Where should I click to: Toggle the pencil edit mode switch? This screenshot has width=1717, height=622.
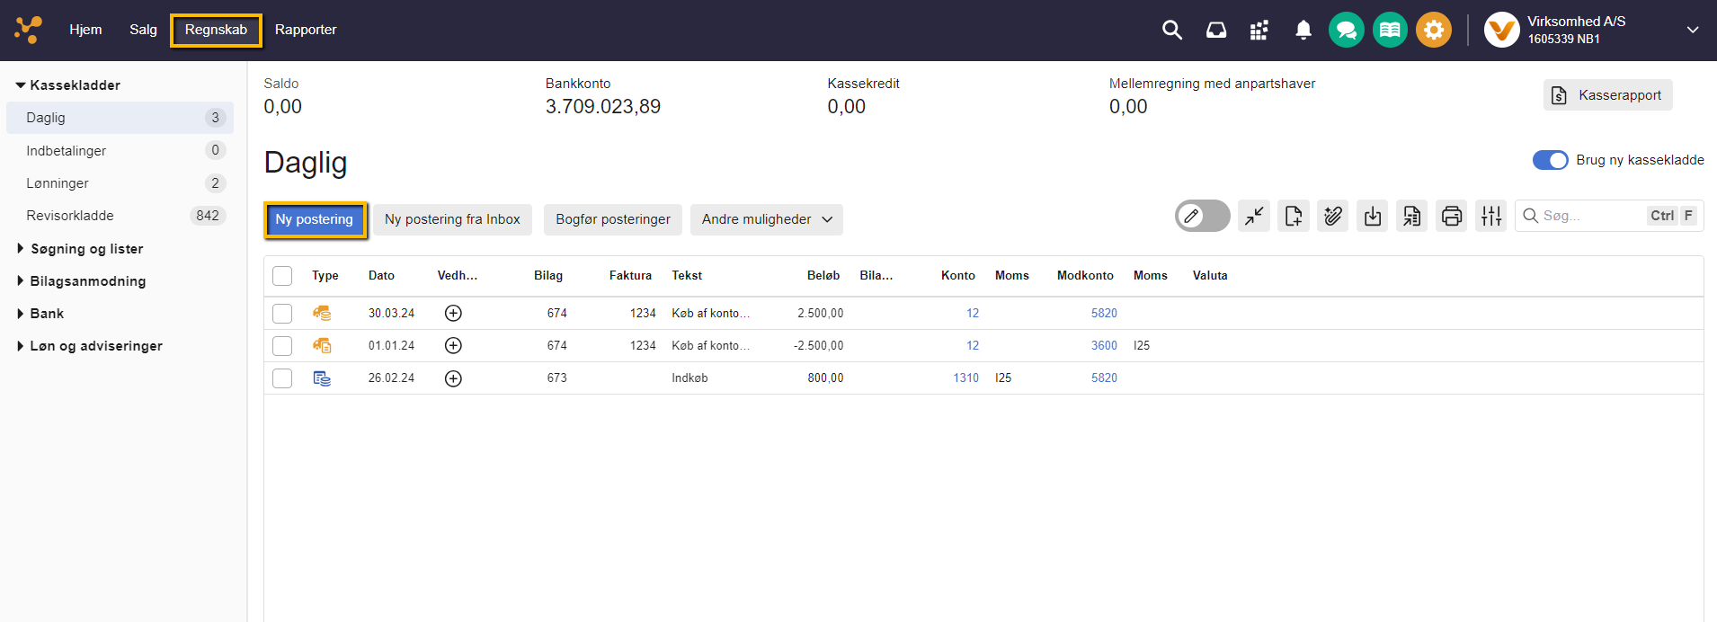point(1202,216)
